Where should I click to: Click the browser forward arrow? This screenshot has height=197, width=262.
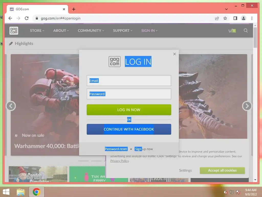[18, 18]
